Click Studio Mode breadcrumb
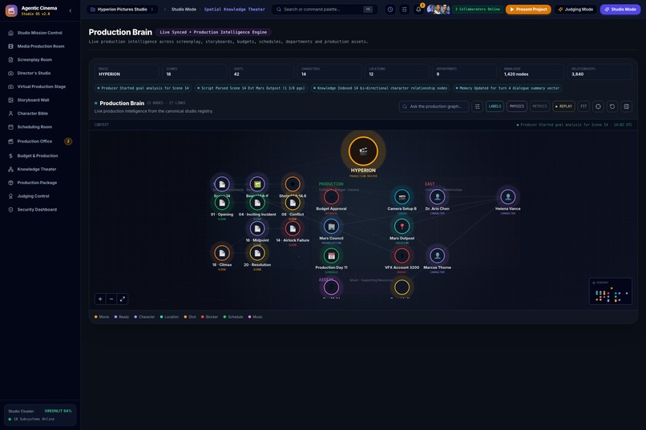This screenshot has height=430, width=646. click(184, 10)
